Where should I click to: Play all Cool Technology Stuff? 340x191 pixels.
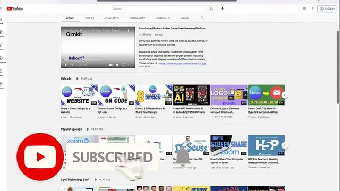click(103, 179)
